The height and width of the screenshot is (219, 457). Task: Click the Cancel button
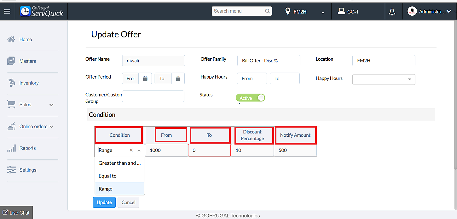tap(129, 202)
